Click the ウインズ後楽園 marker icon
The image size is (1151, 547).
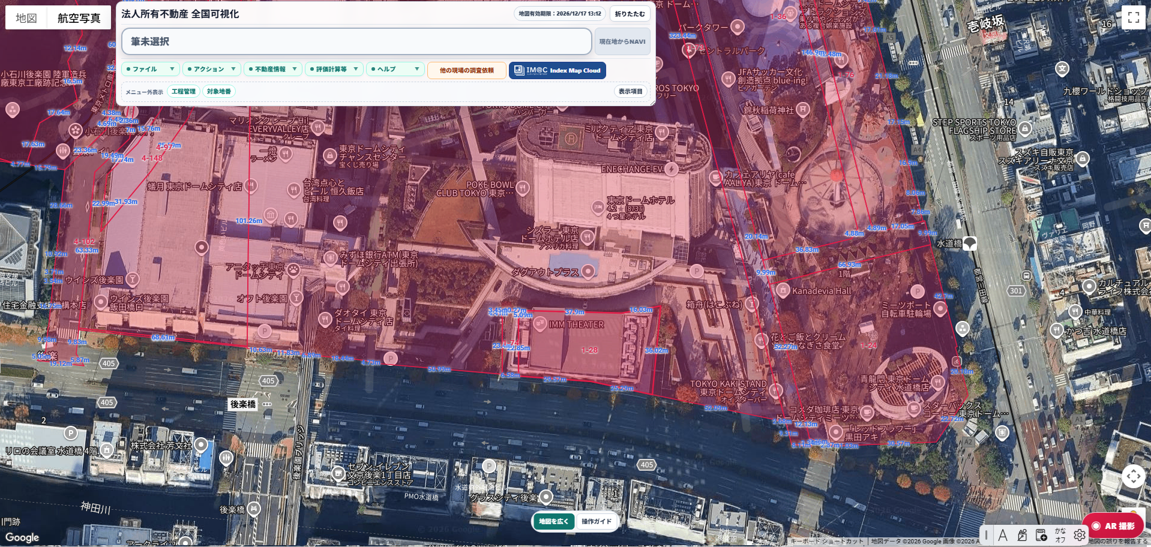click(132, 279)
